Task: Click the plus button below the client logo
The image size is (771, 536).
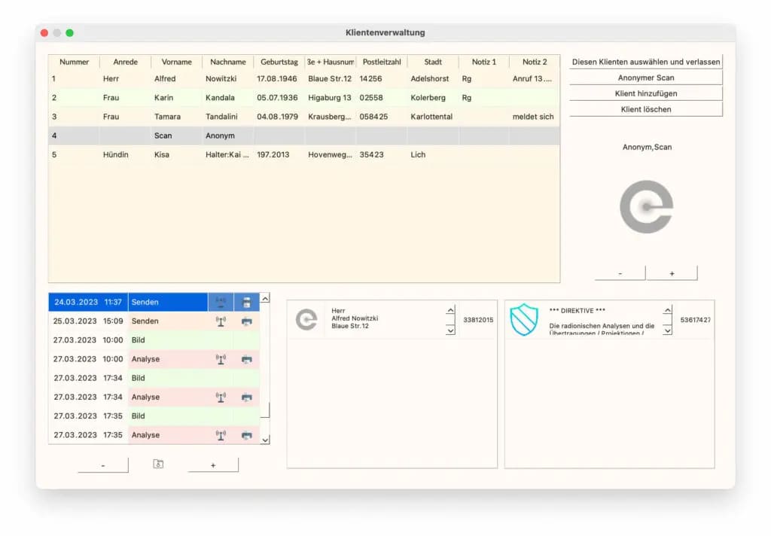Action: point(672,273)
